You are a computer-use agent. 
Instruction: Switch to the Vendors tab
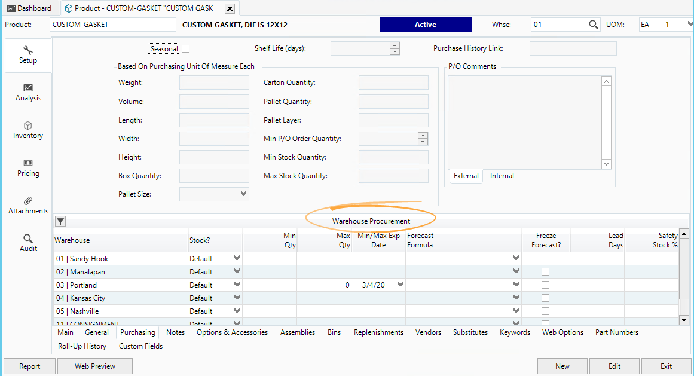[428, 332]
